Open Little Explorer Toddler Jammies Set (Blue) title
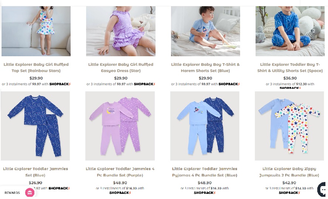The width and height of the screenshot is (328, 199). tap(35, 172)
